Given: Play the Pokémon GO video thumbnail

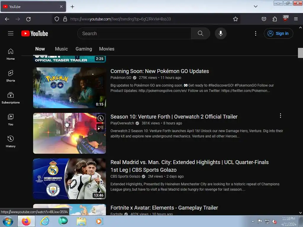Looking at the screenshot, I should (69, 87).
